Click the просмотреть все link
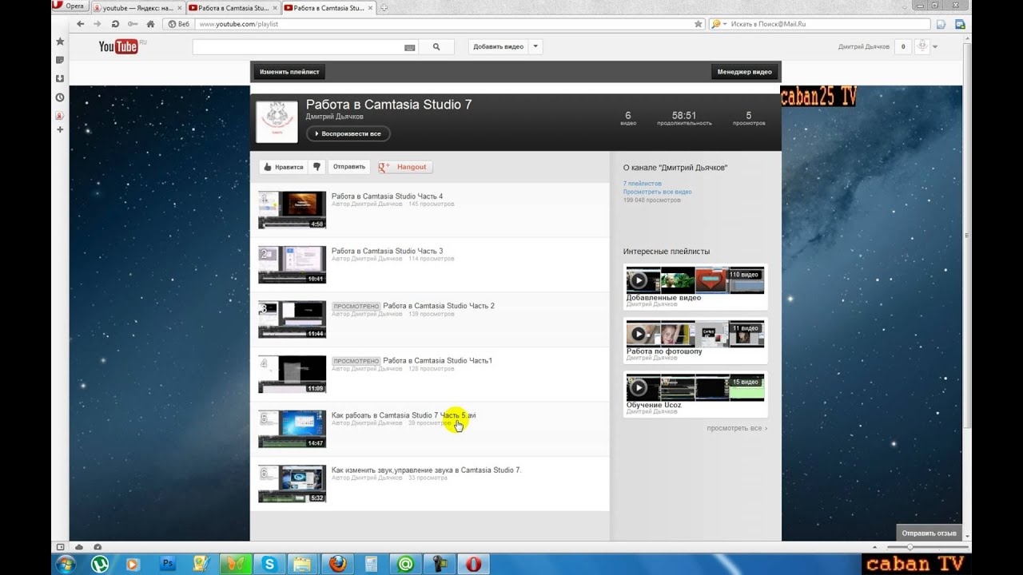The image size is (1023, 575). (x=737, y=429)
